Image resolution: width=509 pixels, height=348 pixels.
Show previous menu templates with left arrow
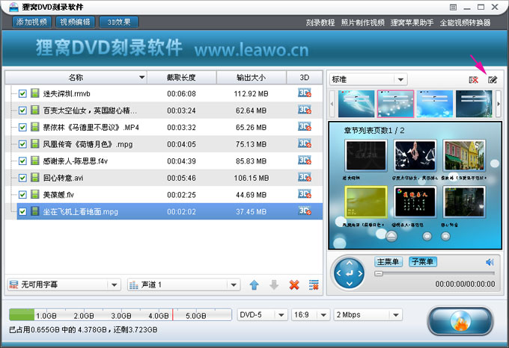332,104
